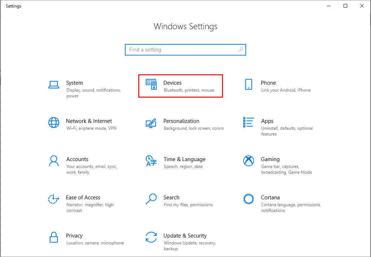Open Gaming label

270,159
